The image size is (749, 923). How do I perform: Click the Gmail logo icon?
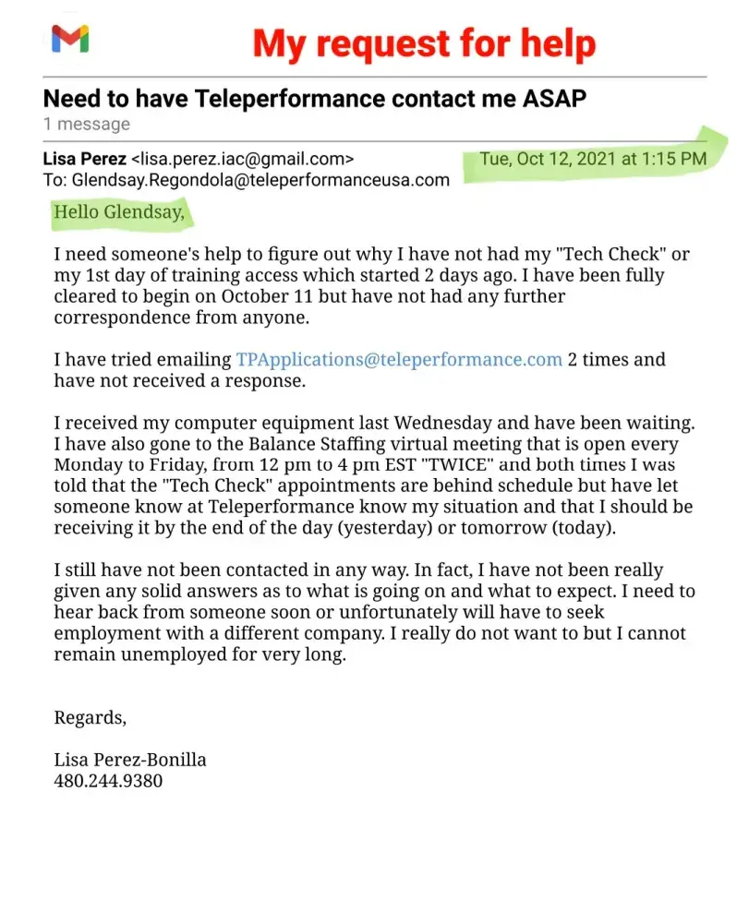point(70,39)
